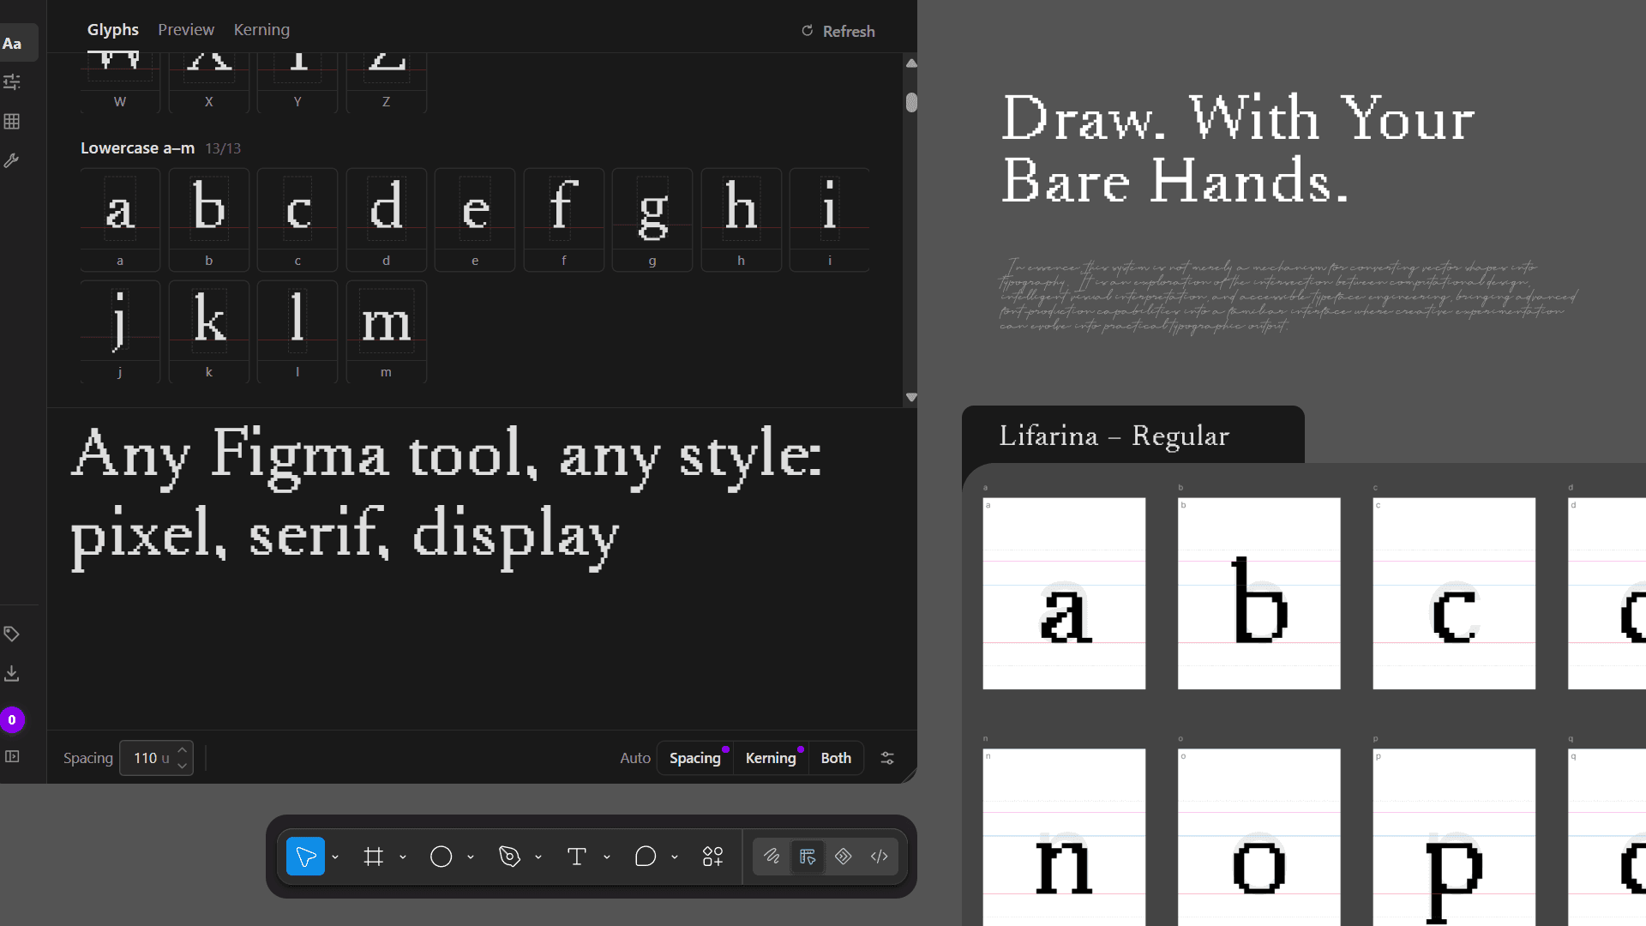The image size is (1646, 926).
Task: Select glyph cell 'k'
Action: coord(209,332)
